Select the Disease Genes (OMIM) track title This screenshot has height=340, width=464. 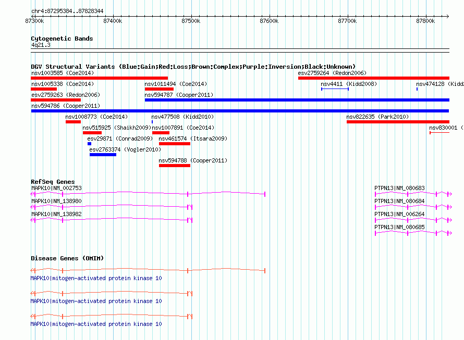(x=67, y=258)
